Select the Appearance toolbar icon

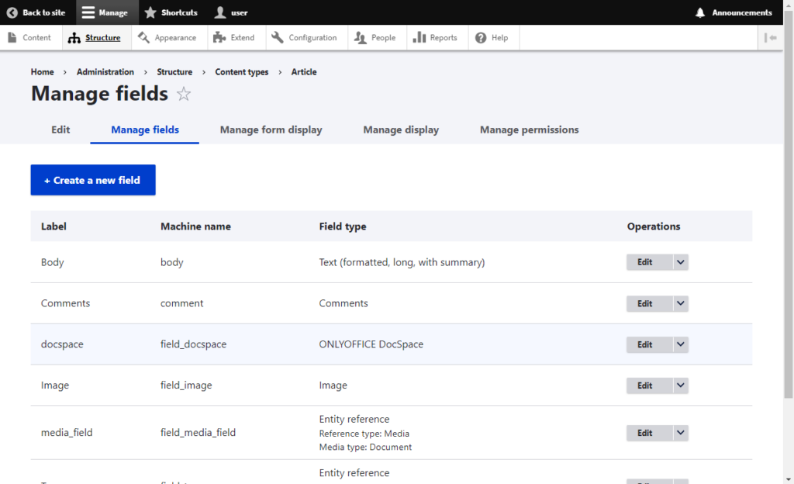click(169, 37)
